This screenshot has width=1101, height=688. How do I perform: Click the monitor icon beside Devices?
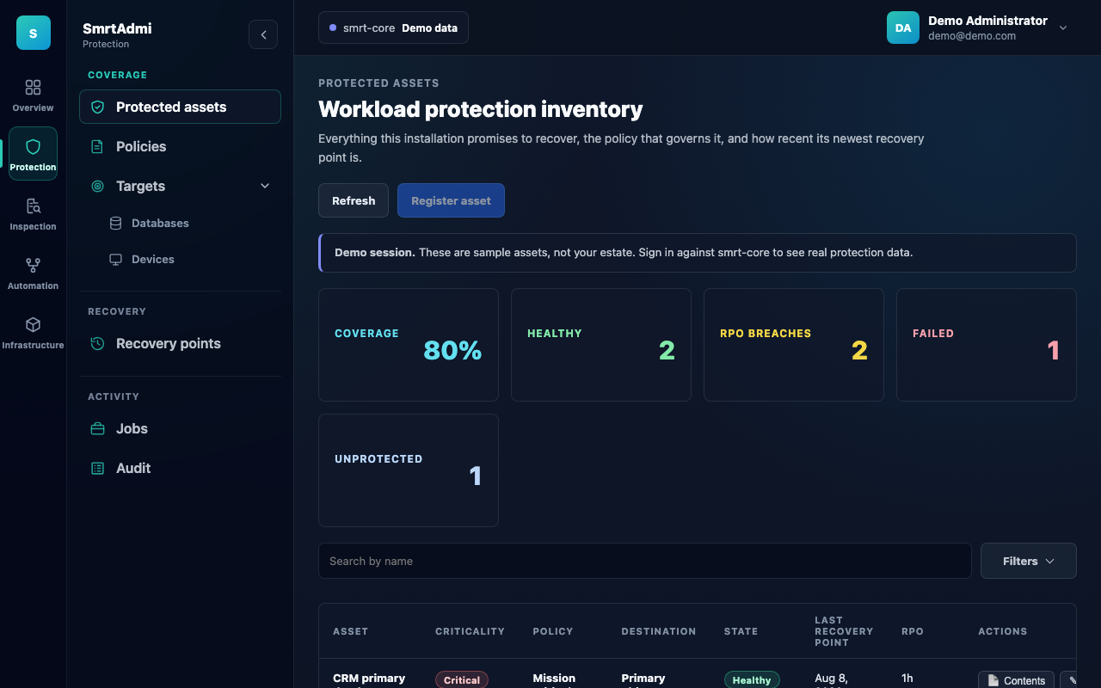(115, 259)
